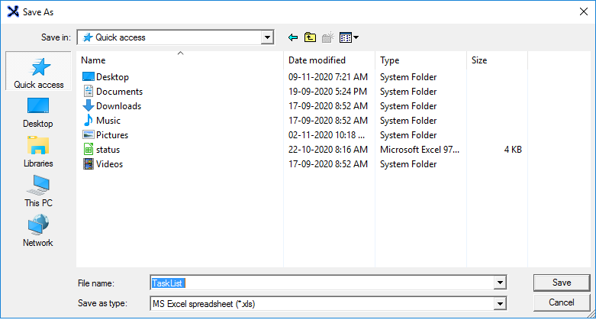Select This PC in the sidebar
Viewport: 596px width, 320px height.
(38, 192)
